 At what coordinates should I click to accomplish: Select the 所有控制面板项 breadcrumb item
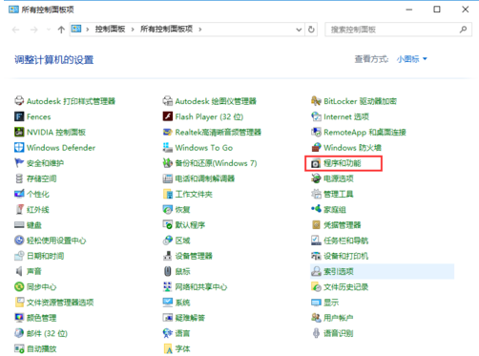[x=166, y=30]
